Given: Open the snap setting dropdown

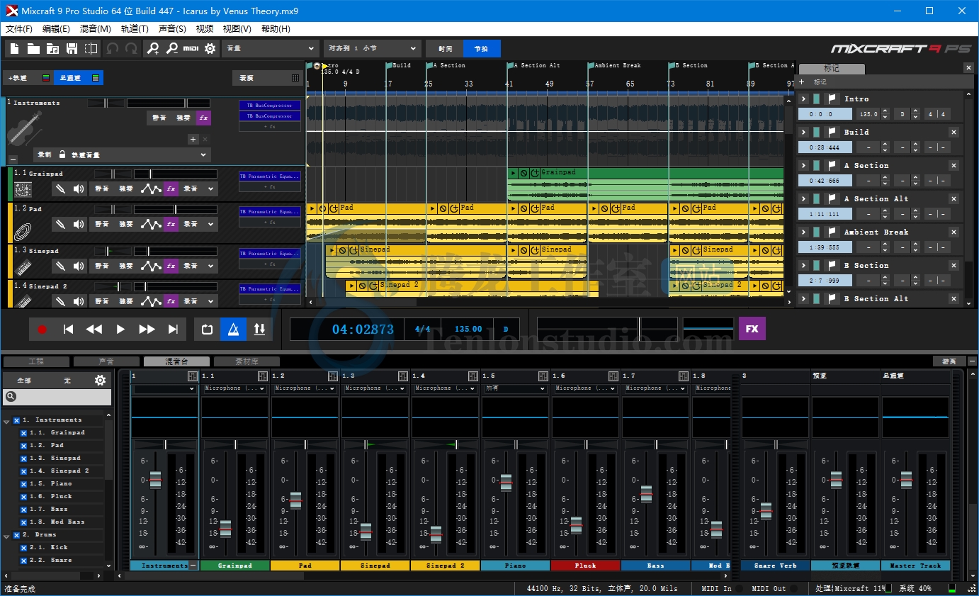Looking at the screenshot, I should click(x=372, y=48).
